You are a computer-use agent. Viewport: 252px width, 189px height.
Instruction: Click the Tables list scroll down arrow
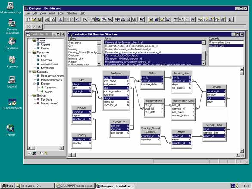99,64
